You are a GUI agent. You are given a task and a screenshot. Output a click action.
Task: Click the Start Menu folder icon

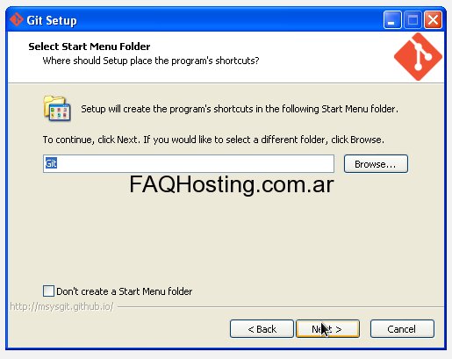coord(57,108)
